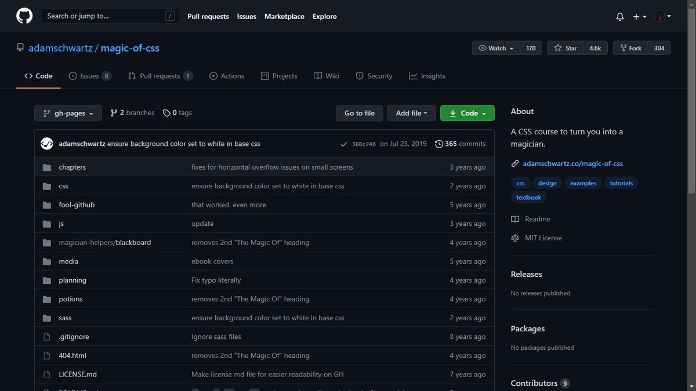696x391 pixels.
Task: Select the textbook topic tag
Action: [x=528, y=198]
